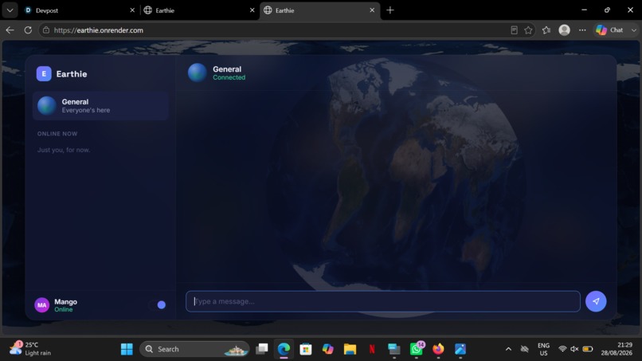Open the clock showing 21:29

(617, 349)
